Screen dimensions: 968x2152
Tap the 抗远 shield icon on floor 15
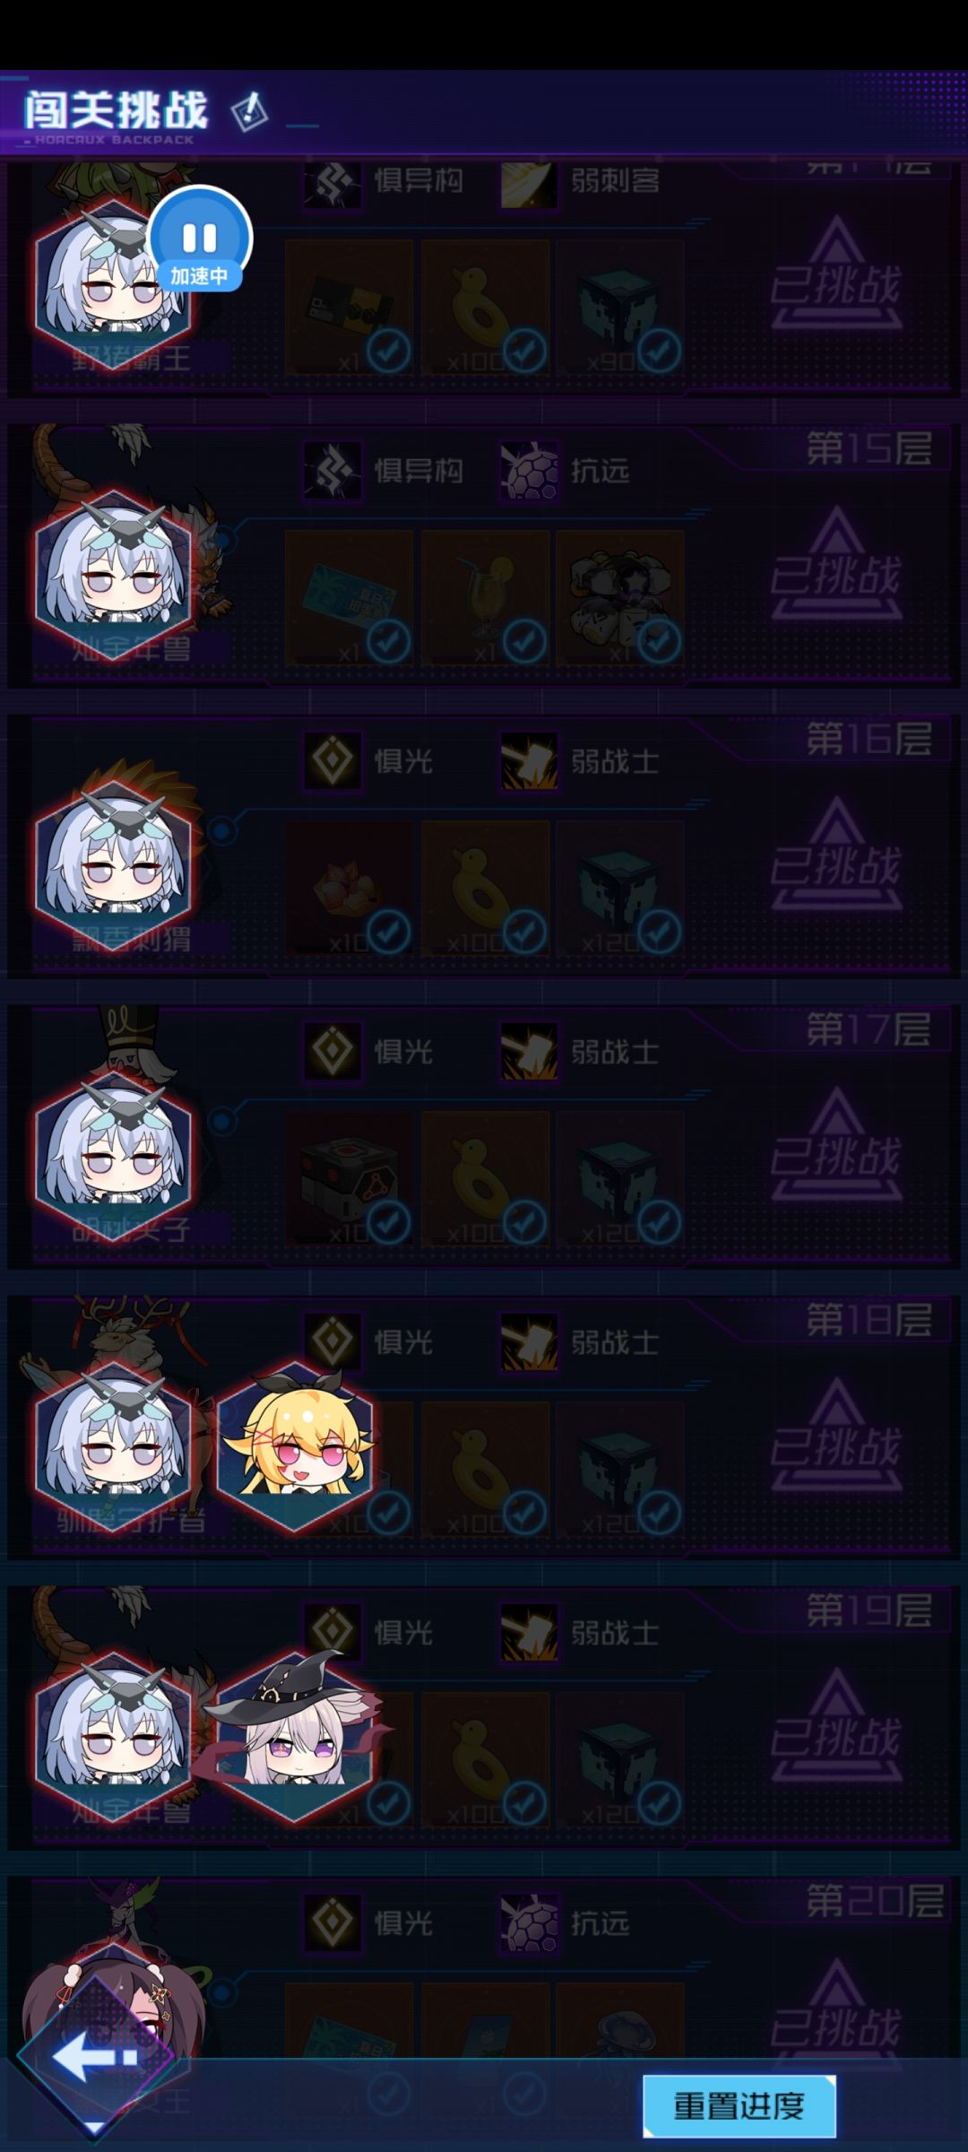pos(529,471)
